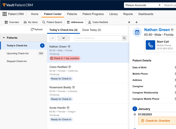Screen dimensions: 176x129
Task: Click the up arrow navigation button
Action: pos(52,38)
